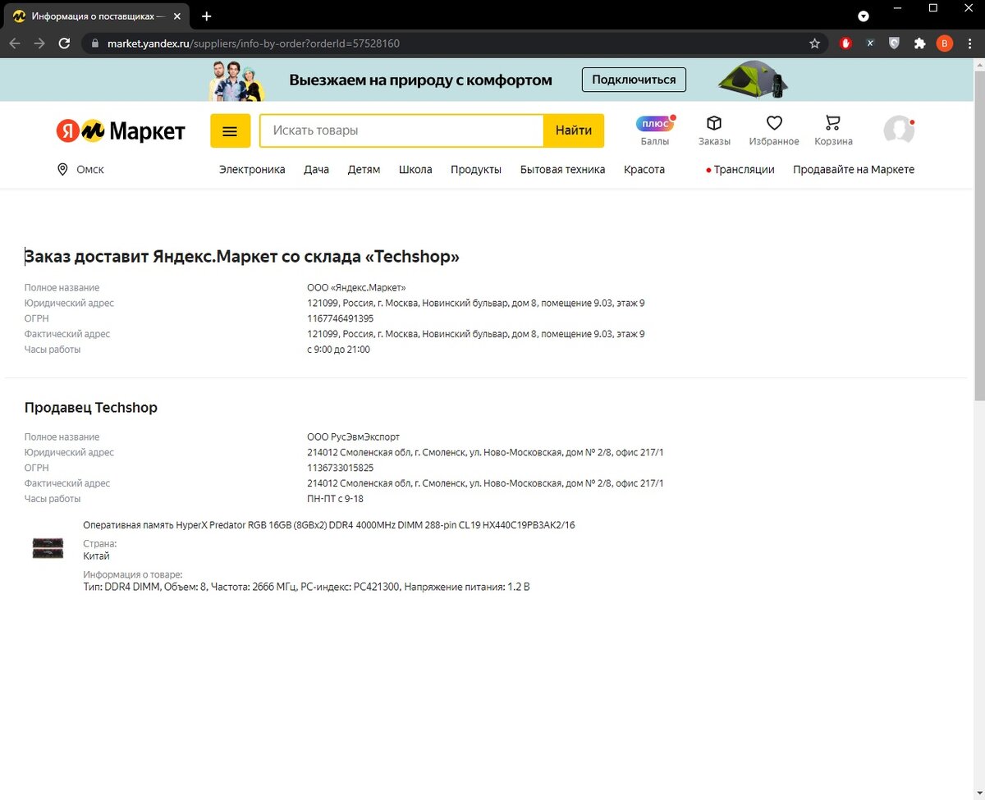This screenshot has height=800, width=985.
Task: Click the site lock icon in address bar
Action: click(95, 43)
